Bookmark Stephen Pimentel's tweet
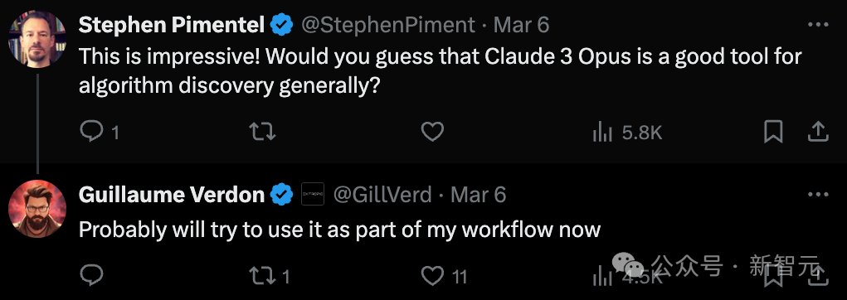The height and width of the screenshot is (300, 847). click(773, 132)
